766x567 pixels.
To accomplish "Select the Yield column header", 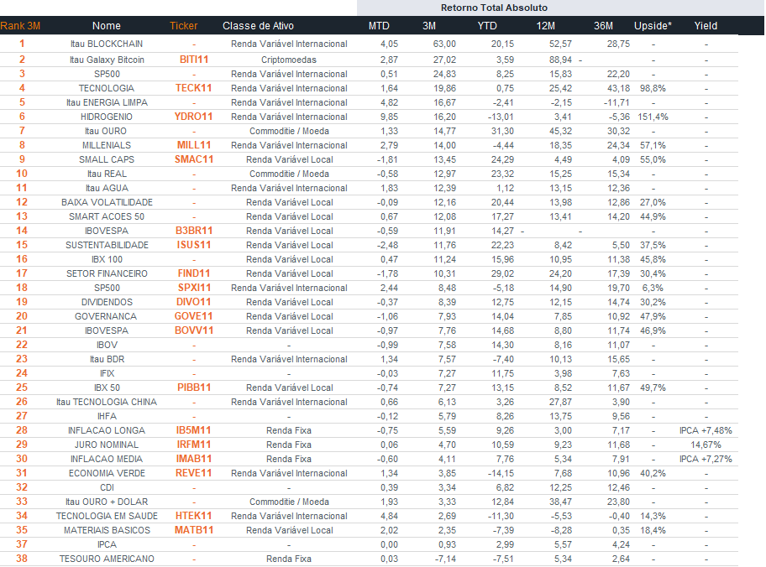I will tap(706, 26).
